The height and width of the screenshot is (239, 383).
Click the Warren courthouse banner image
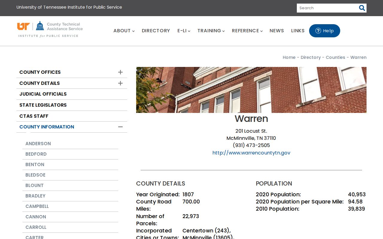click(x=251, y=90)
